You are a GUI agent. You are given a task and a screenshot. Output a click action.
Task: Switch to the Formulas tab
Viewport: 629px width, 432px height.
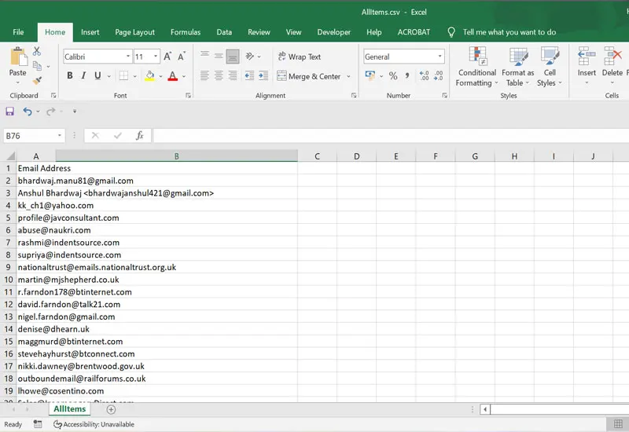tap(186, 32)
